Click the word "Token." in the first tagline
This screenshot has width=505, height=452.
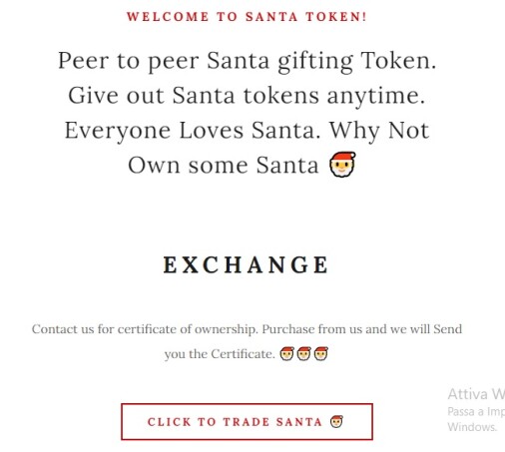point(398,61)
